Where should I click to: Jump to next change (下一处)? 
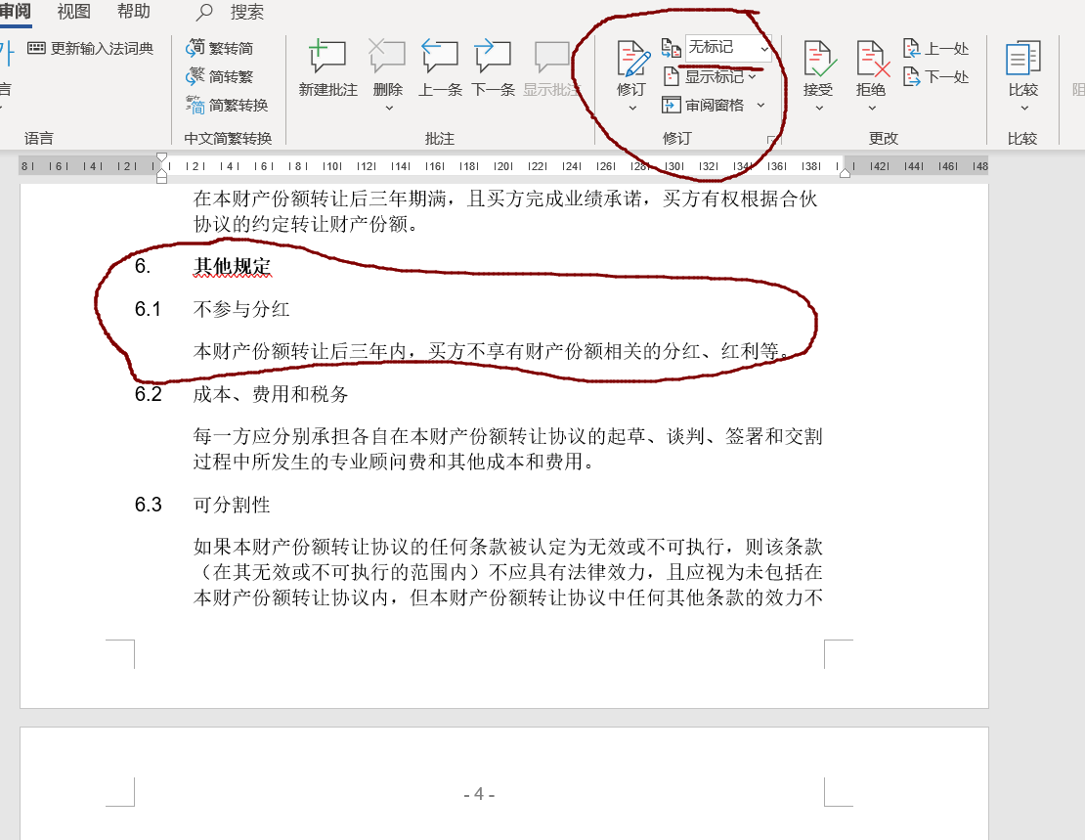click(935, 77)
